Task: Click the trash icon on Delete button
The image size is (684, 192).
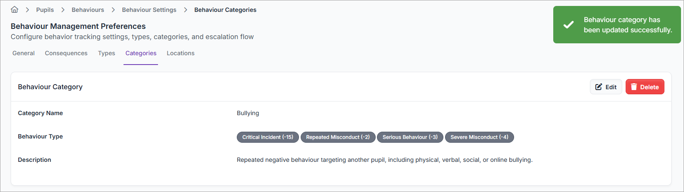Action: pyautogui.click(x=634, y=87)
